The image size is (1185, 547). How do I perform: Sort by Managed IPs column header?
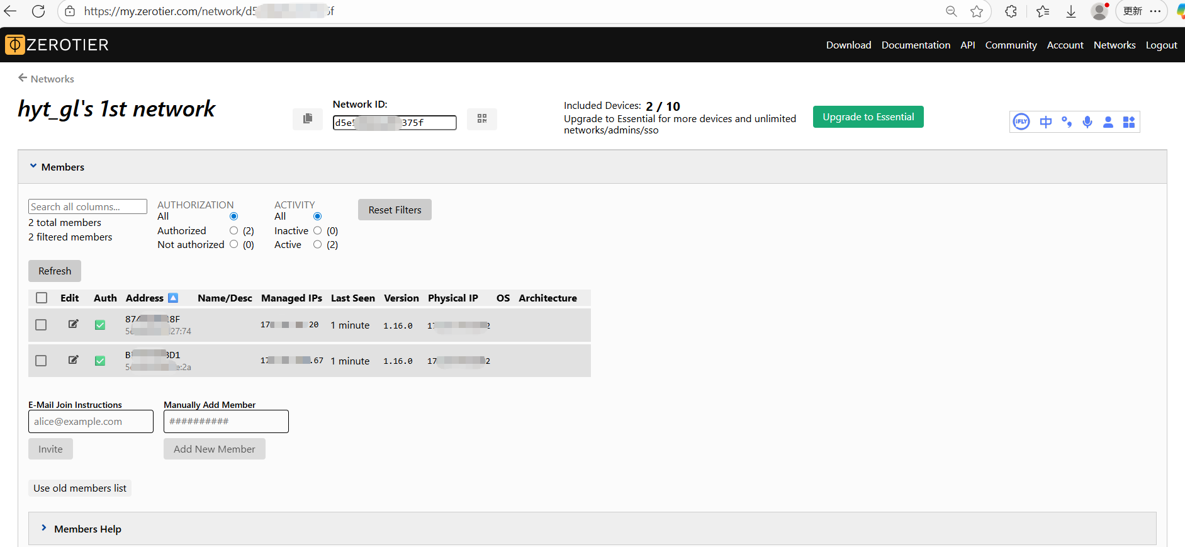click(291, 298)
